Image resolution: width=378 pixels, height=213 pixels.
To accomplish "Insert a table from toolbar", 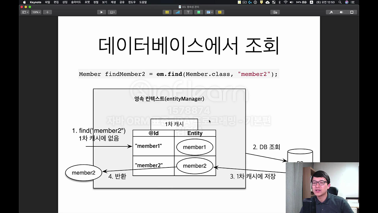I will (x=167, y=12).
